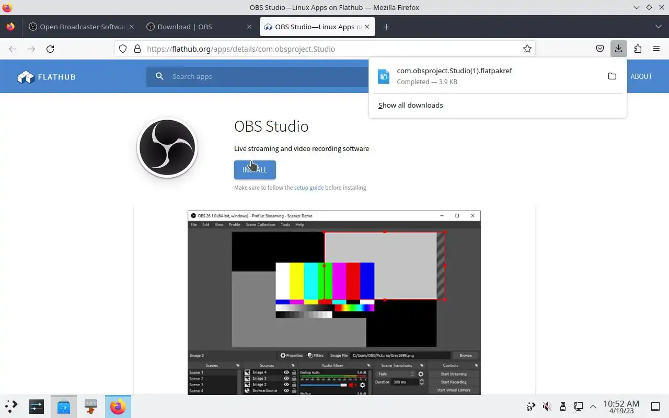
Task: Click the OBS Studio screenshot image
Action: tap(334, 303)
